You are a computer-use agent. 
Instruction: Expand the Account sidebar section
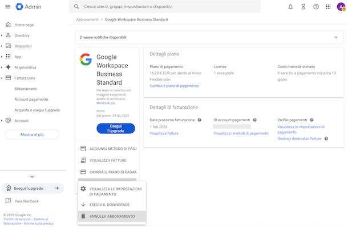click(x=2, y=121)
